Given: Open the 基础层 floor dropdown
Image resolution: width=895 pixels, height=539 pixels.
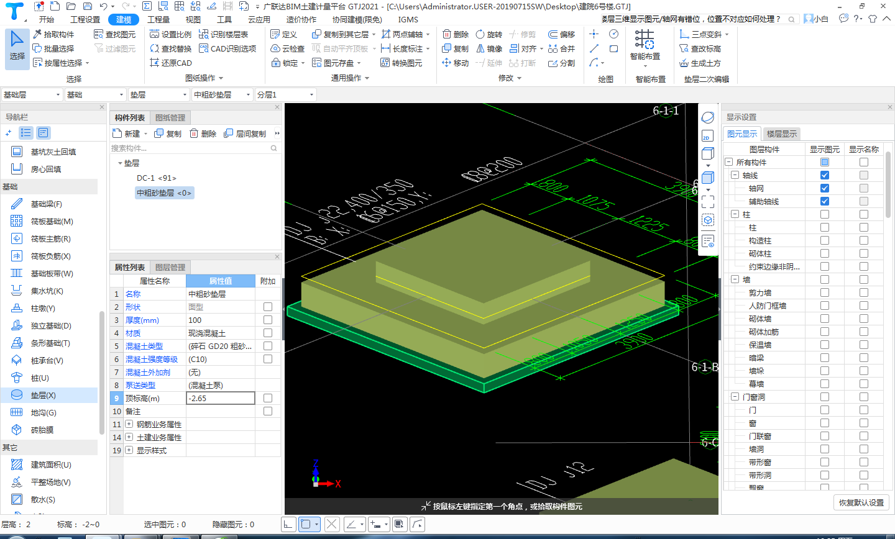Looking at the screenshot, I should coord(32,94).
